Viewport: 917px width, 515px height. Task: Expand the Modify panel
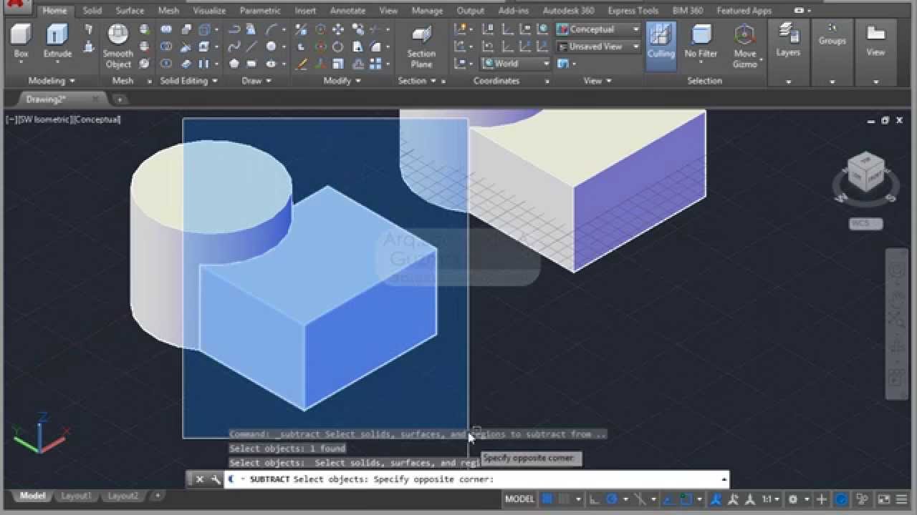[x=341, y=81]
